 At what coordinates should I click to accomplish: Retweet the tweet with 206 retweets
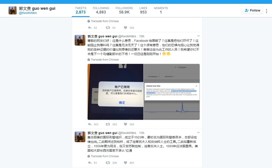[x=108, y=163]
